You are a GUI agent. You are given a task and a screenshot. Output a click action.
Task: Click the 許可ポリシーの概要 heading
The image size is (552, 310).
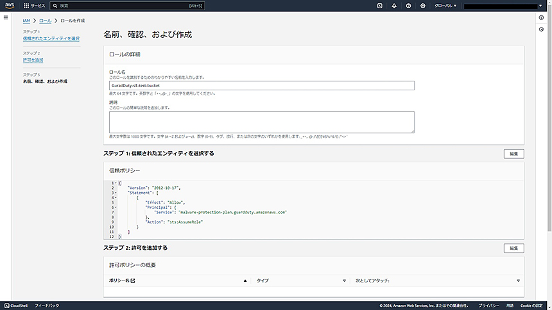click(x=132, y=265)
